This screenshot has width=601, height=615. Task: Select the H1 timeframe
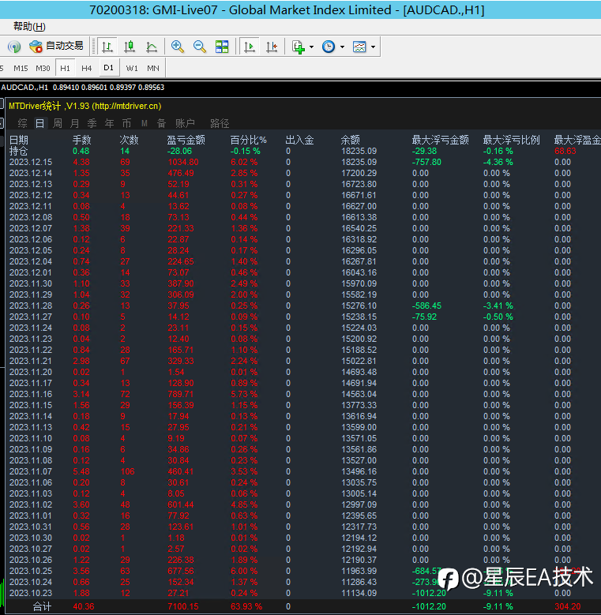coord(65,68)
